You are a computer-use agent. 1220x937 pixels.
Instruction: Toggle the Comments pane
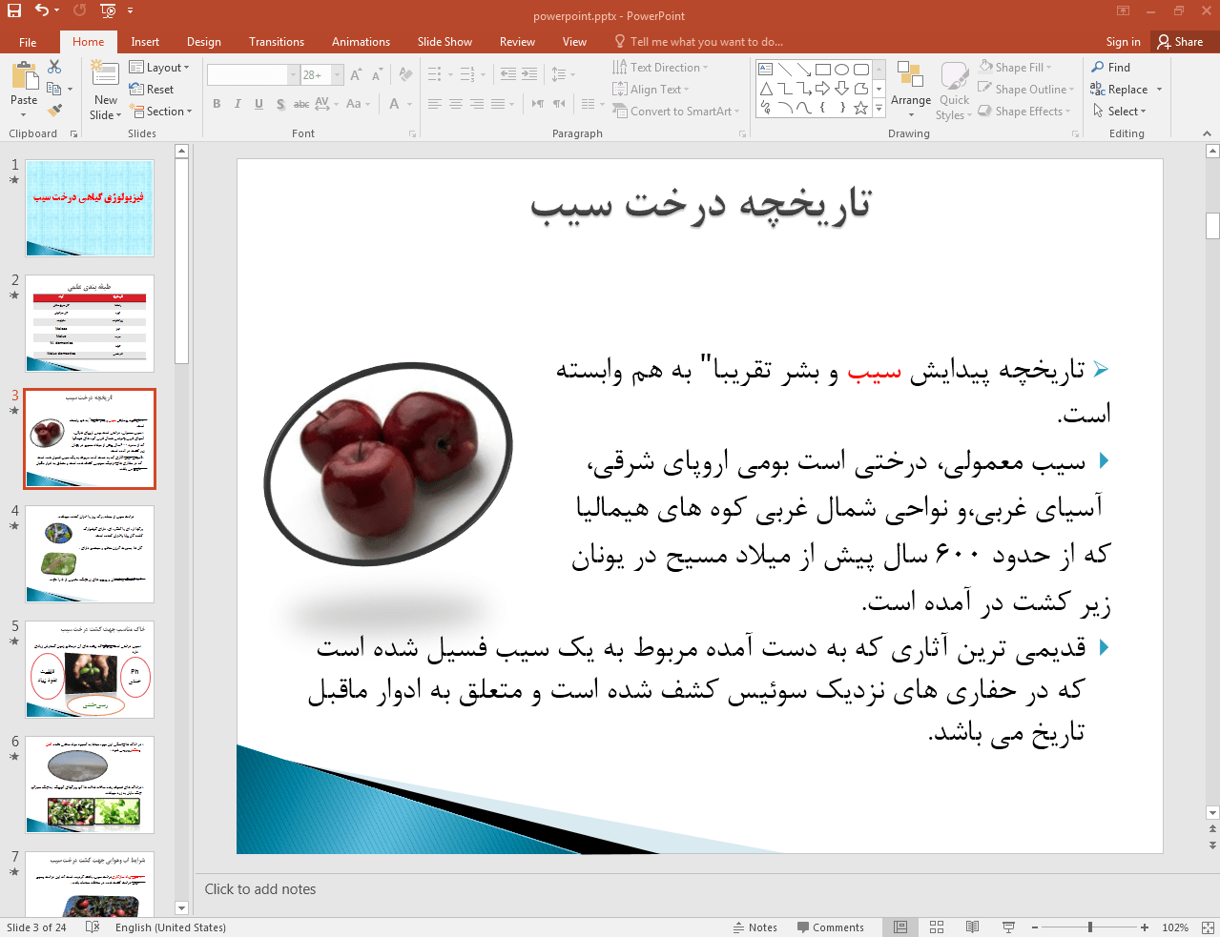[830, 927]
